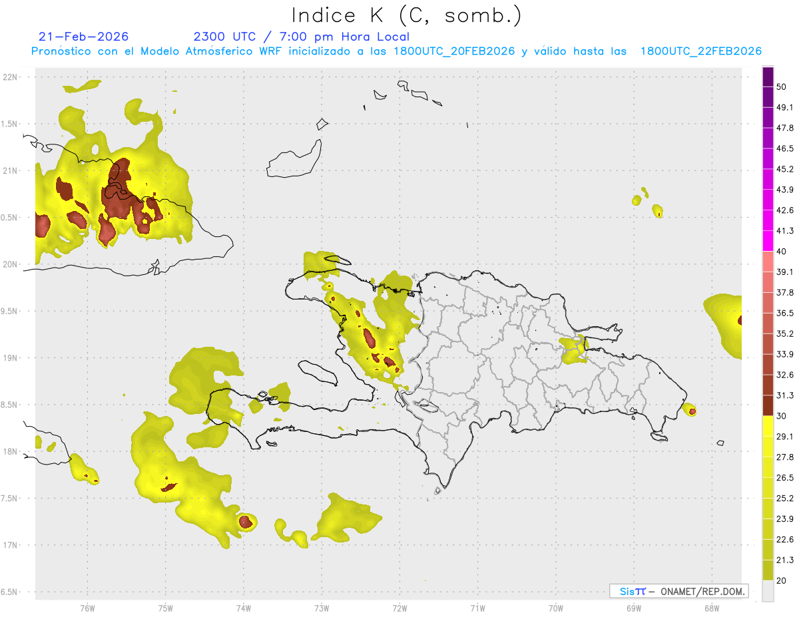The height and width of the screenshot is (617, 799).
Task: Click the "22N" latitude axis label
Action: pyautogui.click(x=11, y=77)
